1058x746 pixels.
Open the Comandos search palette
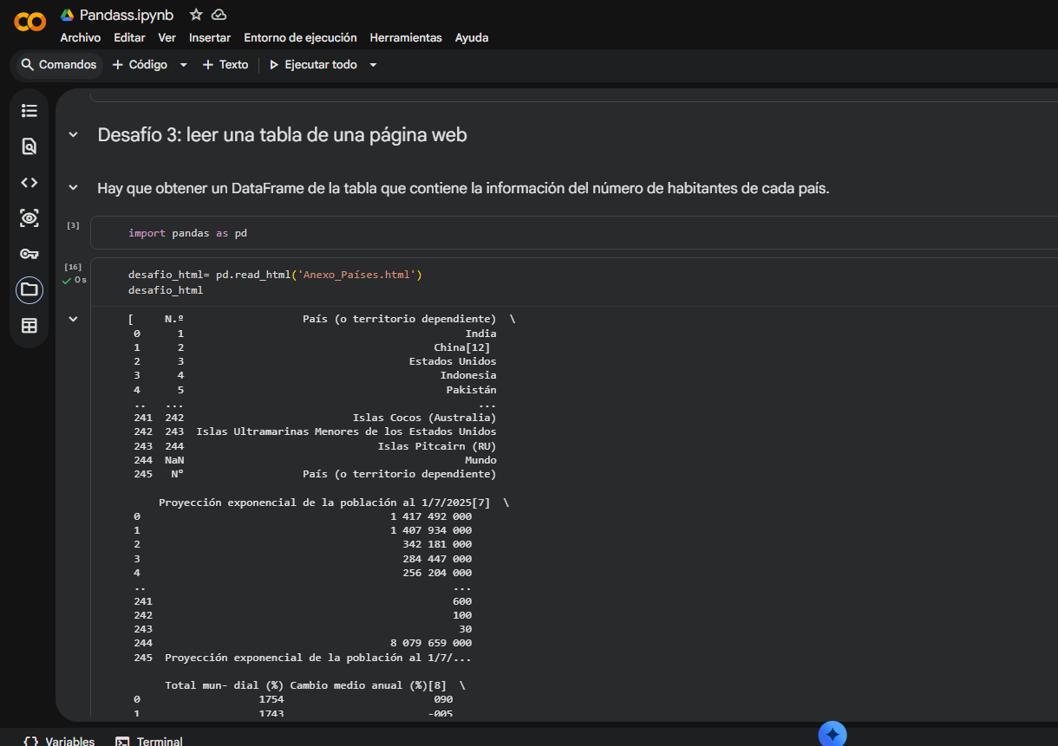pos(58,65)
